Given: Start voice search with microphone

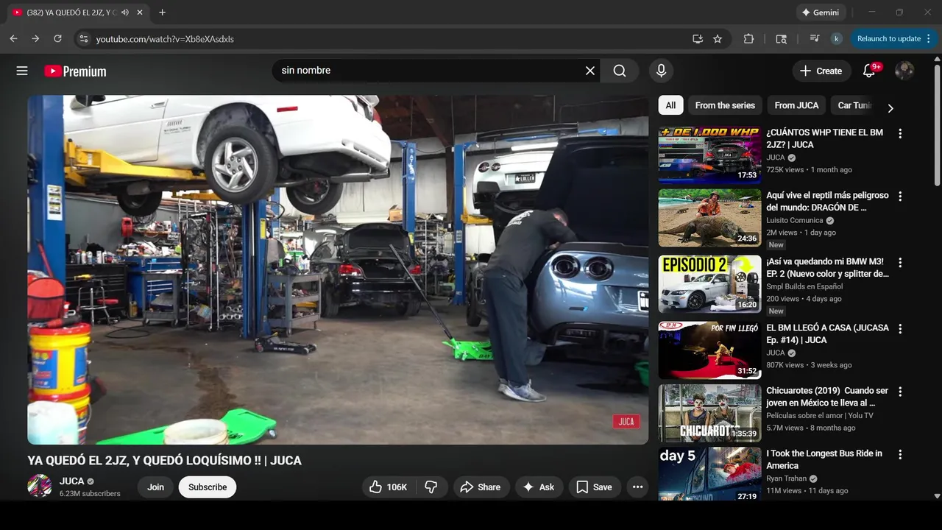Looking at the screenshot, I should coord(661,71).
